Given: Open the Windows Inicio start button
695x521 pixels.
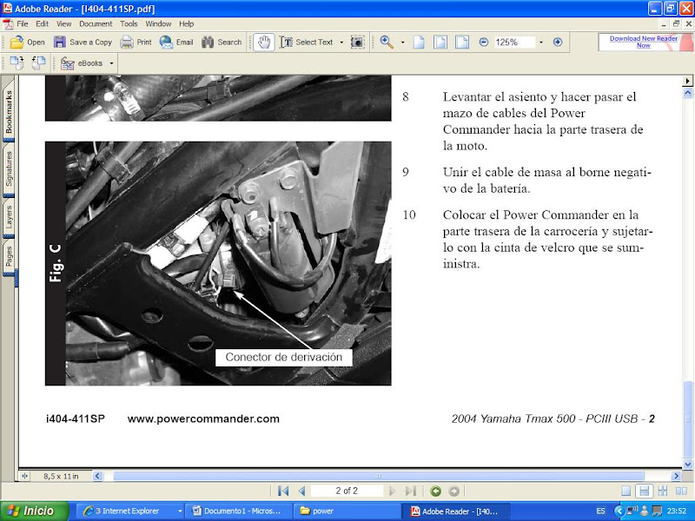Looking at the screenshot, I should tap(35, 511).
